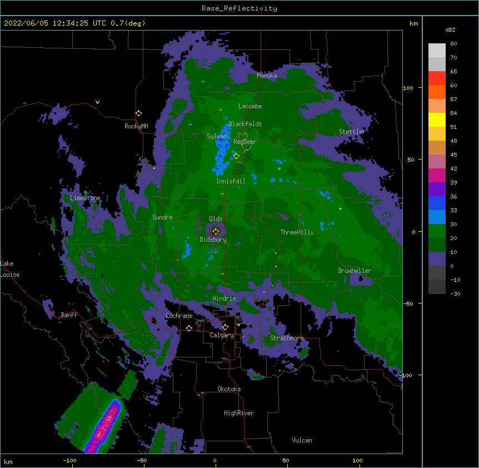Click the Base_Reflectivity title

click(239, 8)
